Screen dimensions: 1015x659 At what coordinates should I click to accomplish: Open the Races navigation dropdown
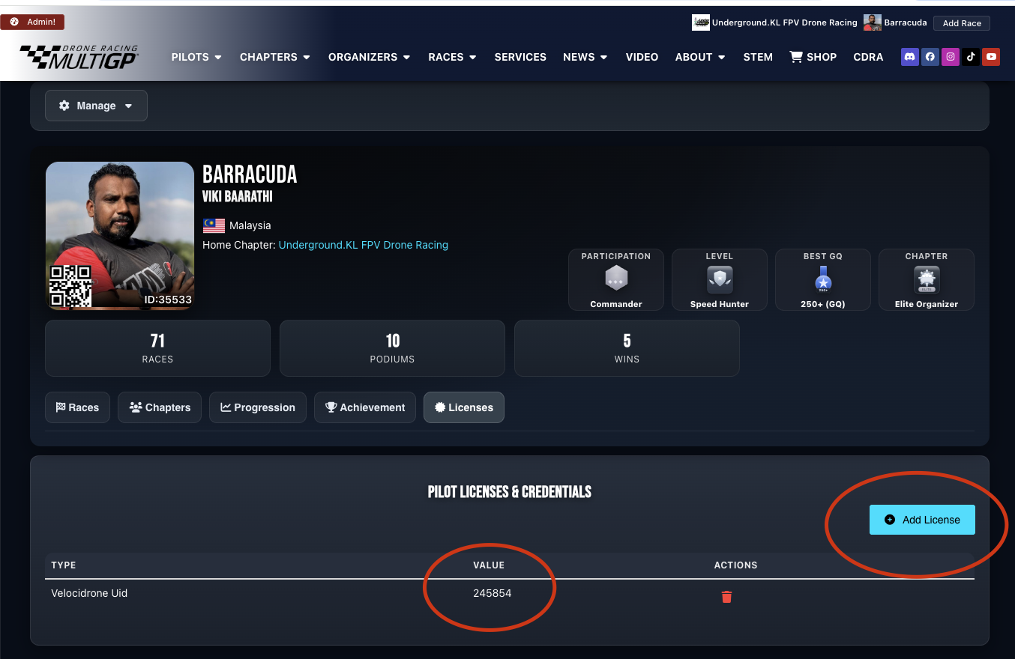tap(452, 57)
